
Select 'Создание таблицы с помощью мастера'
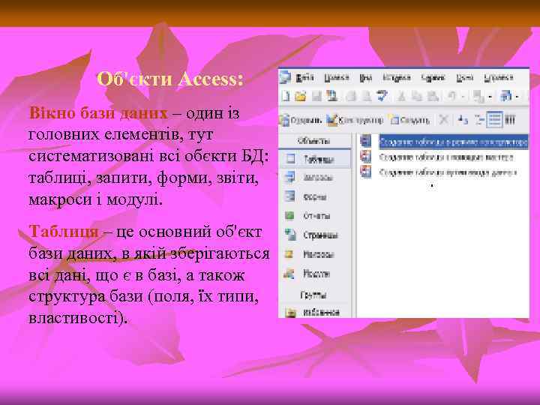coord(437,157)
